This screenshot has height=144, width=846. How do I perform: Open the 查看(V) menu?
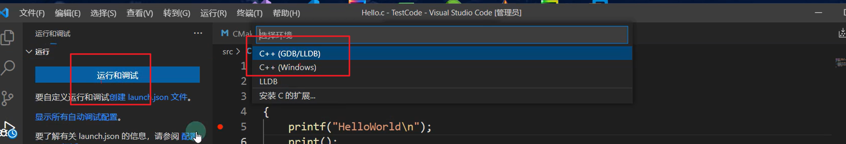tap(140, 13)
